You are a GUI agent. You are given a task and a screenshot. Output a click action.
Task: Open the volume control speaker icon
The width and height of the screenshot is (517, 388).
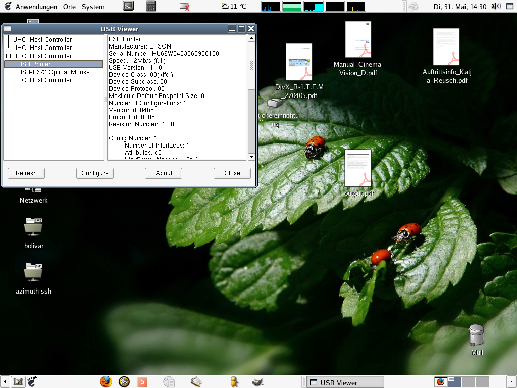[496, 6]
